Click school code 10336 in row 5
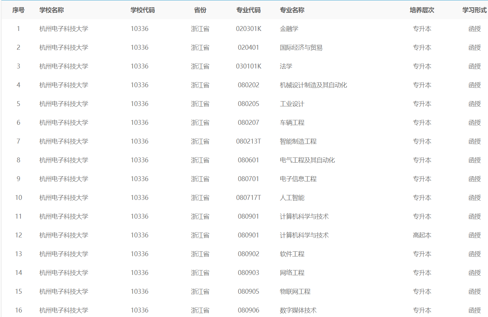This screenshot has height=317, width=488. coord(139,104)
